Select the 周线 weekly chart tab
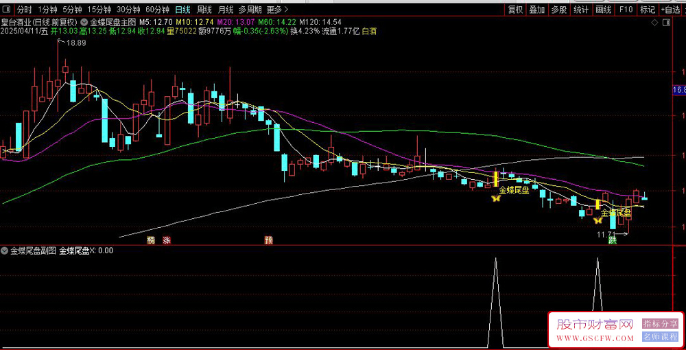This screenshot has height=350, width=686. coord(204,9)
